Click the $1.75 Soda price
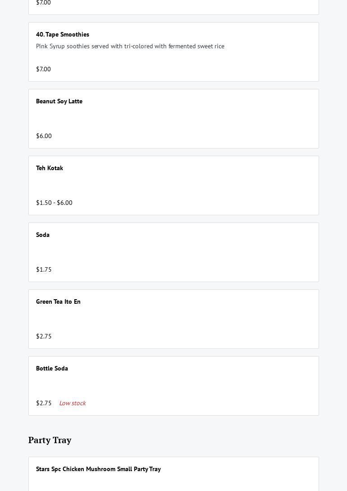The height and width of the screenshot is (491, 347). click(44, 269)
